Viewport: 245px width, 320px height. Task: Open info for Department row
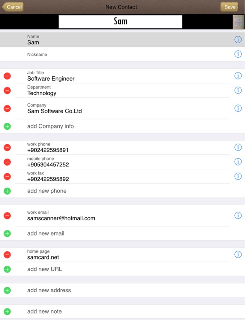coord(238,90)
